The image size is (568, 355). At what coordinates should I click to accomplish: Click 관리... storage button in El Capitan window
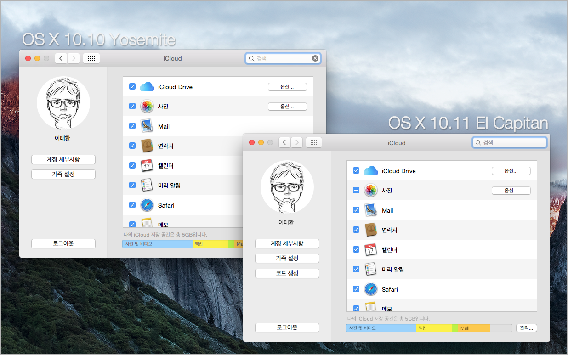pos(527,328)
